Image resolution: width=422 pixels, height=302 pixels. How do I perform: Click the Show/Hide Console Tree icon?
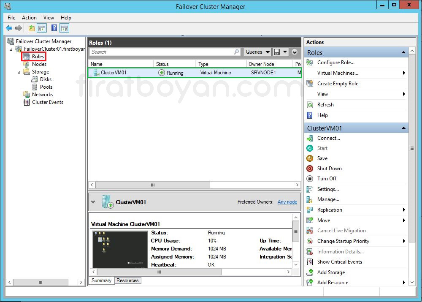point(42,28)
